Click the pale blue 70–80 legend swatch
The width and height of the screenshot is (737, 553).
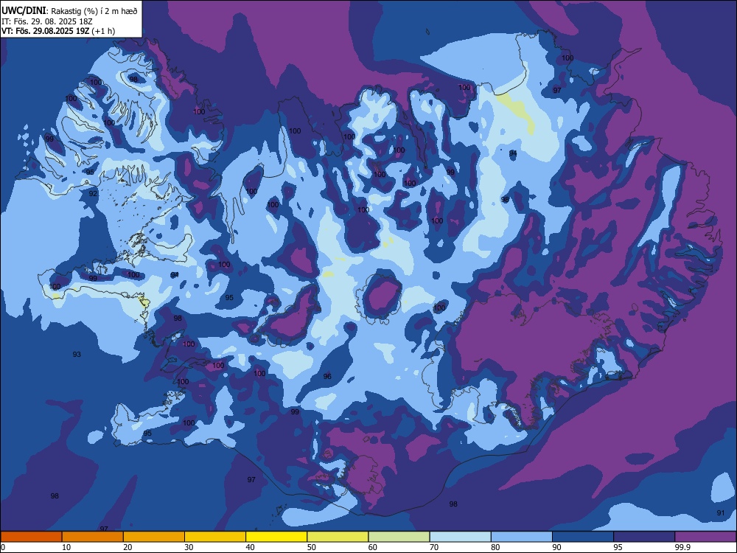tap(461, 537)
